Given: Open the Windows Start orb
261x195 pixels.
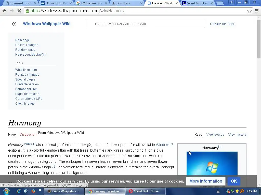Looking at the screenshot, I should click(x=6, y=191).
